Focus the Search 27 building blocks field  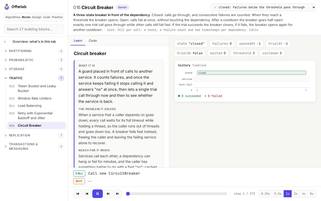pyautogui.click(x=34, y=29)
